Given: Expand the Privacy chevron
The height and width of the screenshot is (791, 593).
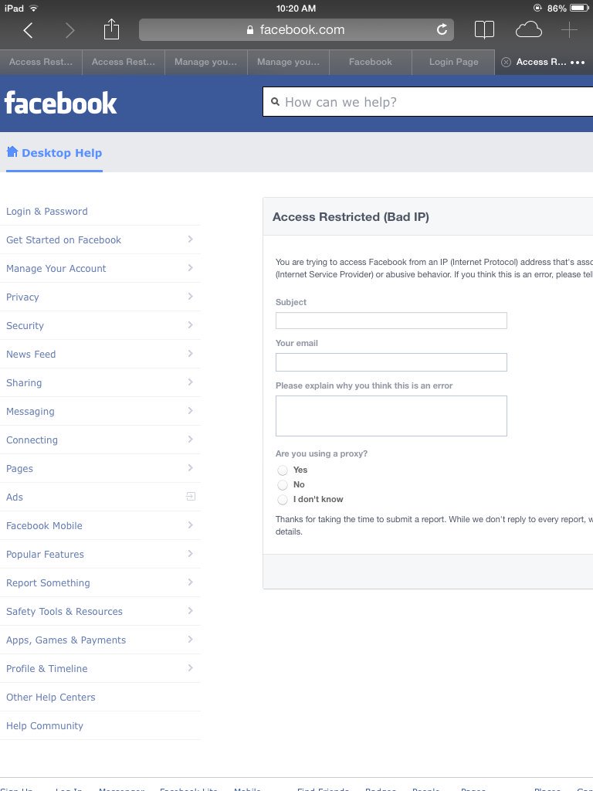Looking at the screenshot, I should (x=190, y=296).
